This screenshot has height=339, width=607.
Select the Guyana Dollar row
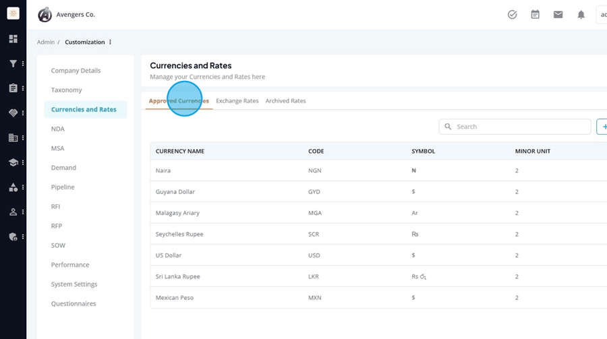tap(378, 191)
